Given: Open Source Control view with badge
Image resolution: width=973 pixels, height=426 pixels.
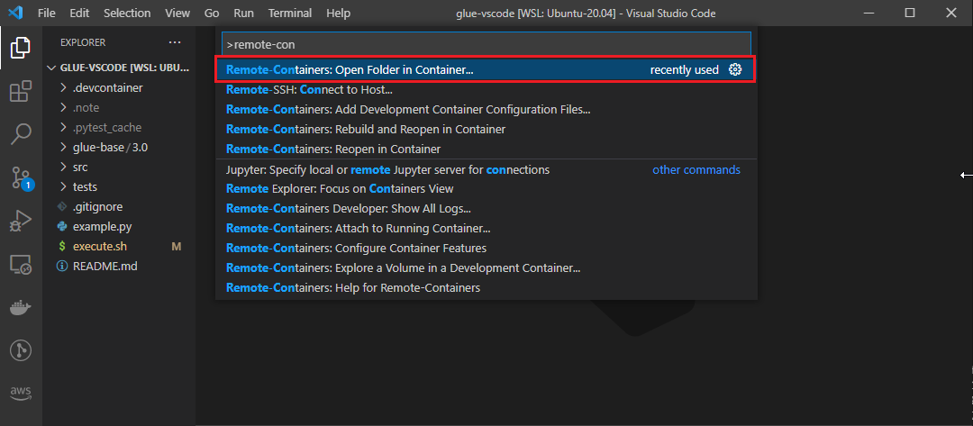Looking at the screenshot, I should pos(21,177).
